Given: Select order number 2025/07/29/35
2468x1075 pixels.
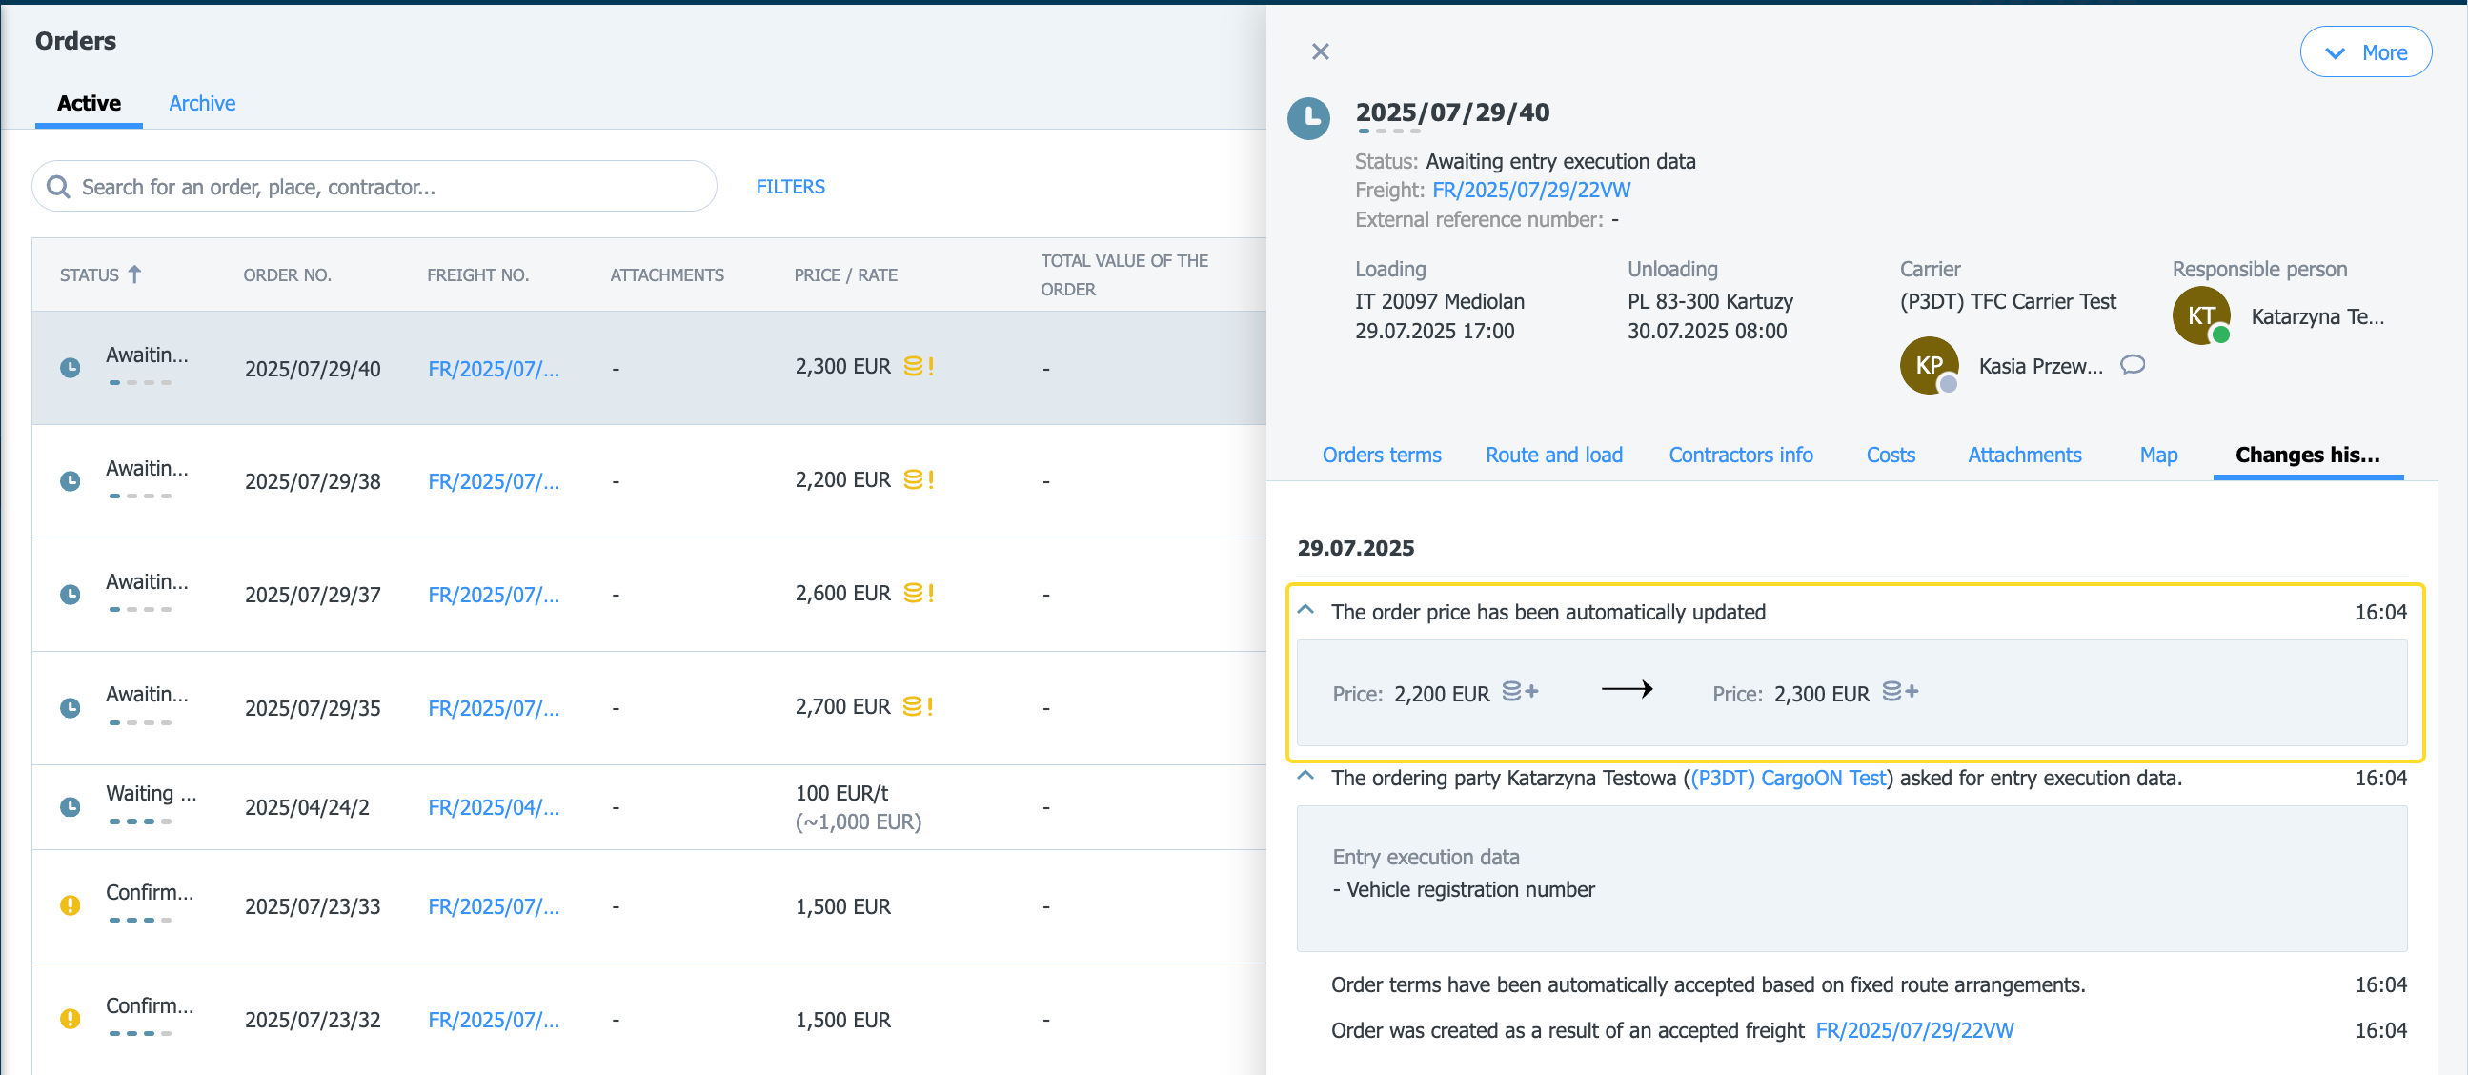Looking at the screenshot, I should point(313,708).
